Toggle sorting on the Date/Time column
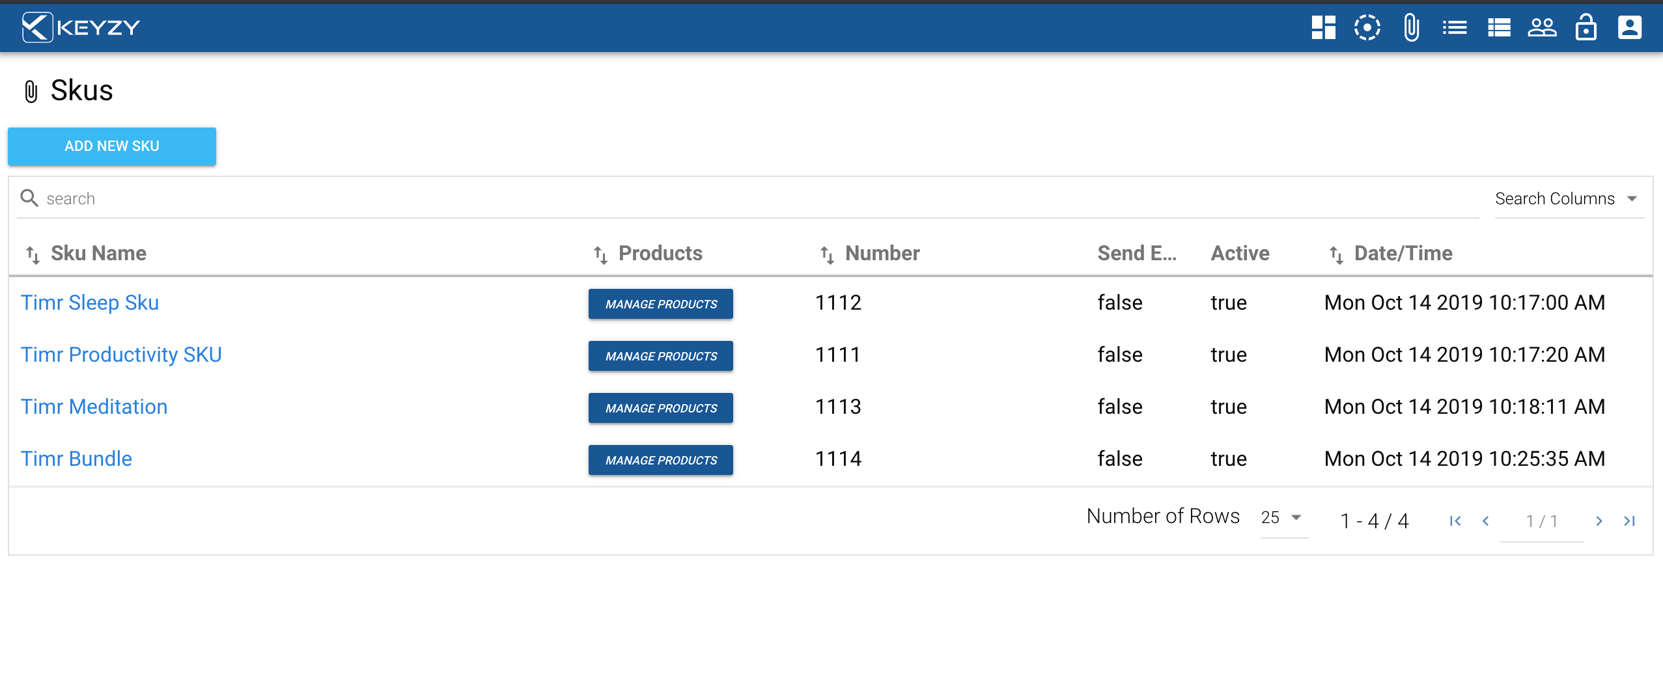The height and width of the screenshot is (674, 1663). (x=1336, y=254)
